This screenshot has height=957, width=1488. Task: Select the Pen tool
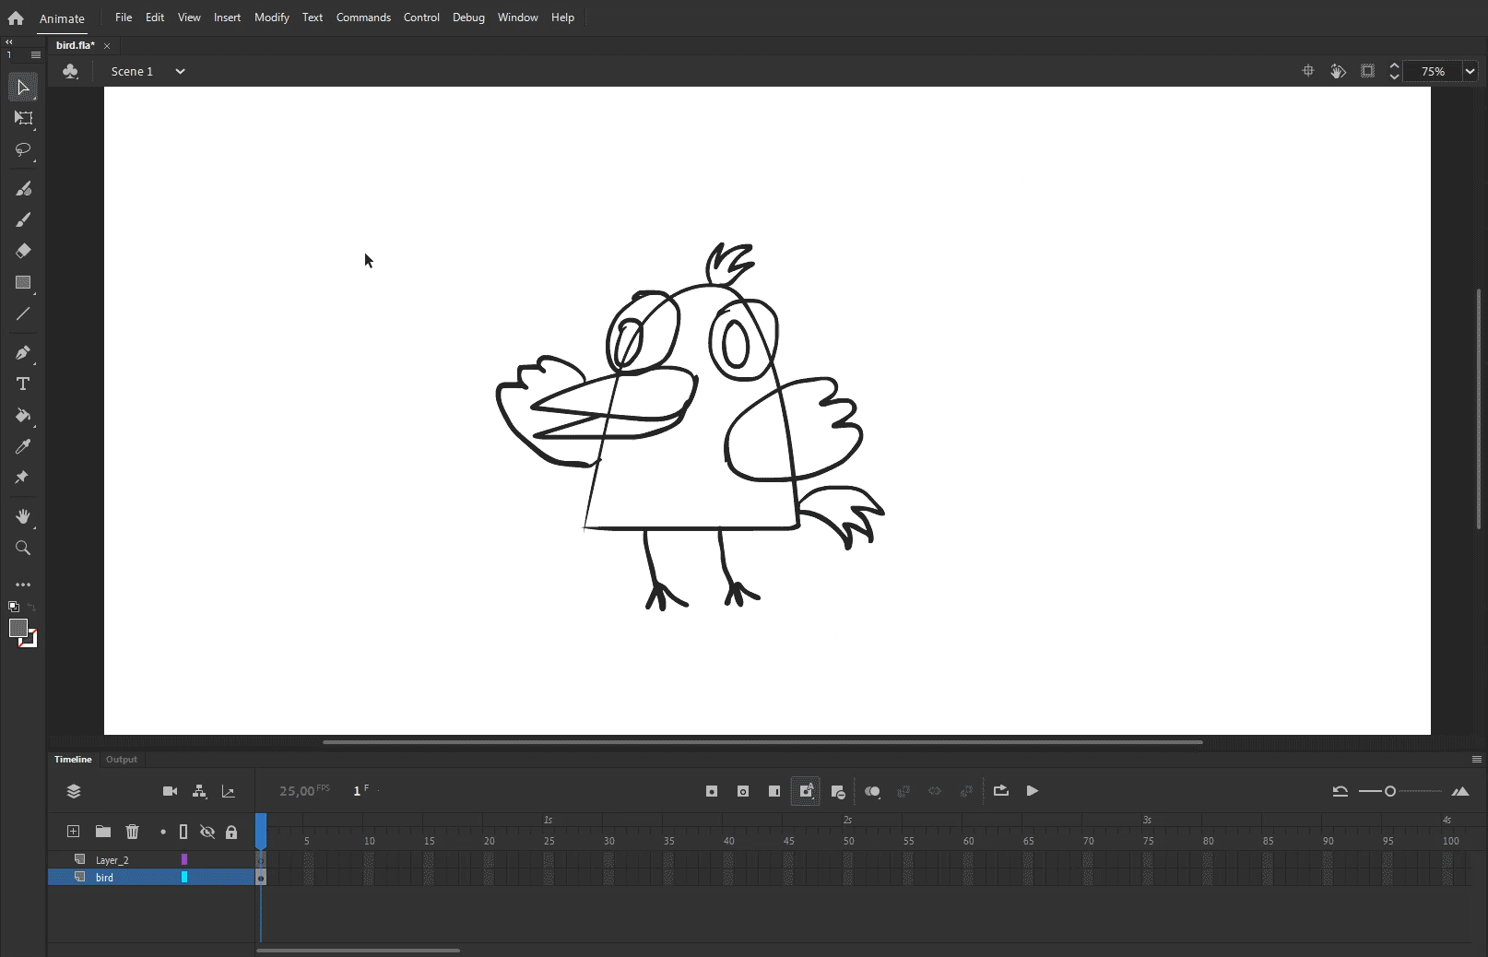pos(23,352)
